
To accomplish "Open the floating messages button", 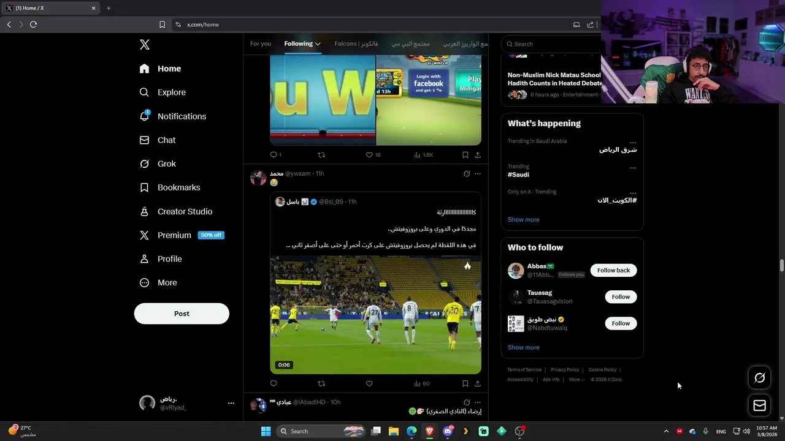I will (759, 405).
